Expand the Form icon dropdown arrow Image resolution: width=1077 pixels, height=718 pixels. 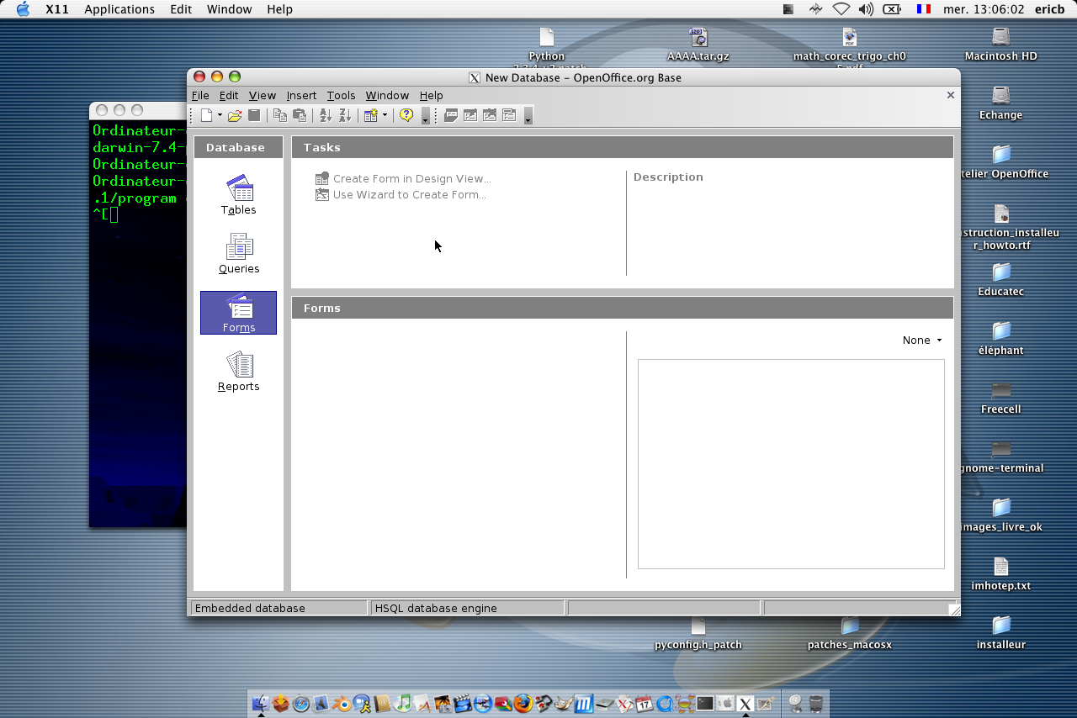pyautogui.click(x=385, y=115)
